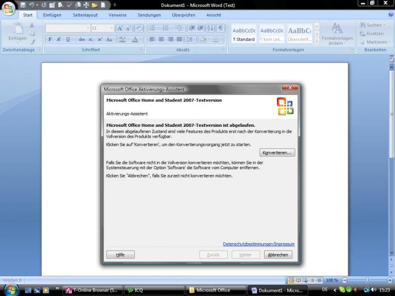Toggle italic formatting
Screen dimensions: 395x296
pos(59,39)
